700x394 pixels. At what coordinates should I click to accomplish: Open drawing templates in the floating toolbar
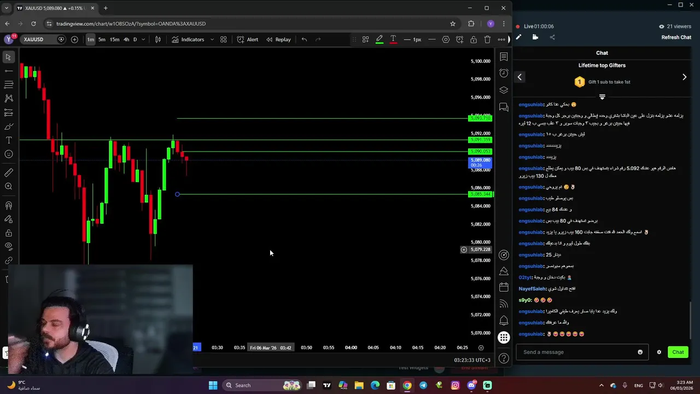(365, 39)
